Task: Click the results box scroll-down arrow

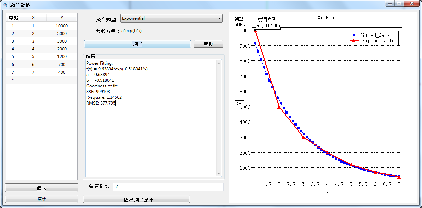Action: (219, 174)
